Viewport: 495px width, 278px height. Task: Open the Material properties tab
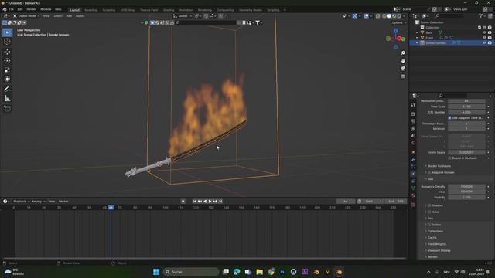click(x=413, y=195)
